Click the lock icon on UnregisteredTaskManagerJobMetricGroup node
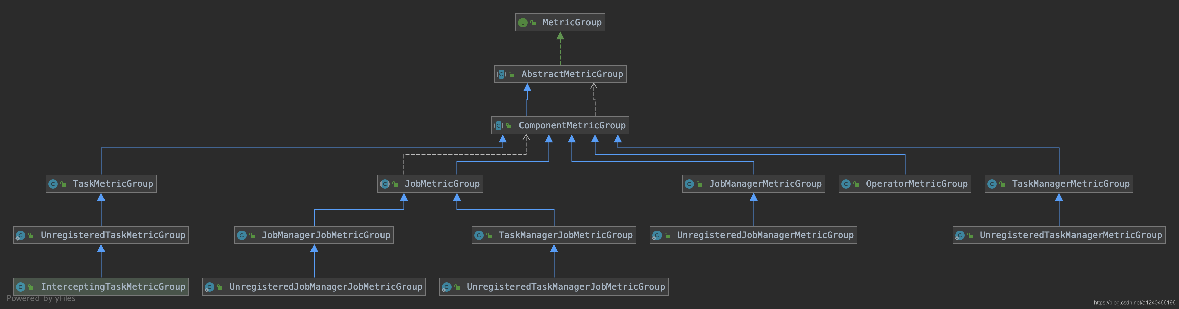 457,288
